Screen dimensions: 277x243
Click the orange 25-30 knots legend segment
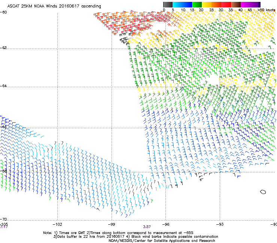pos(216,4)
